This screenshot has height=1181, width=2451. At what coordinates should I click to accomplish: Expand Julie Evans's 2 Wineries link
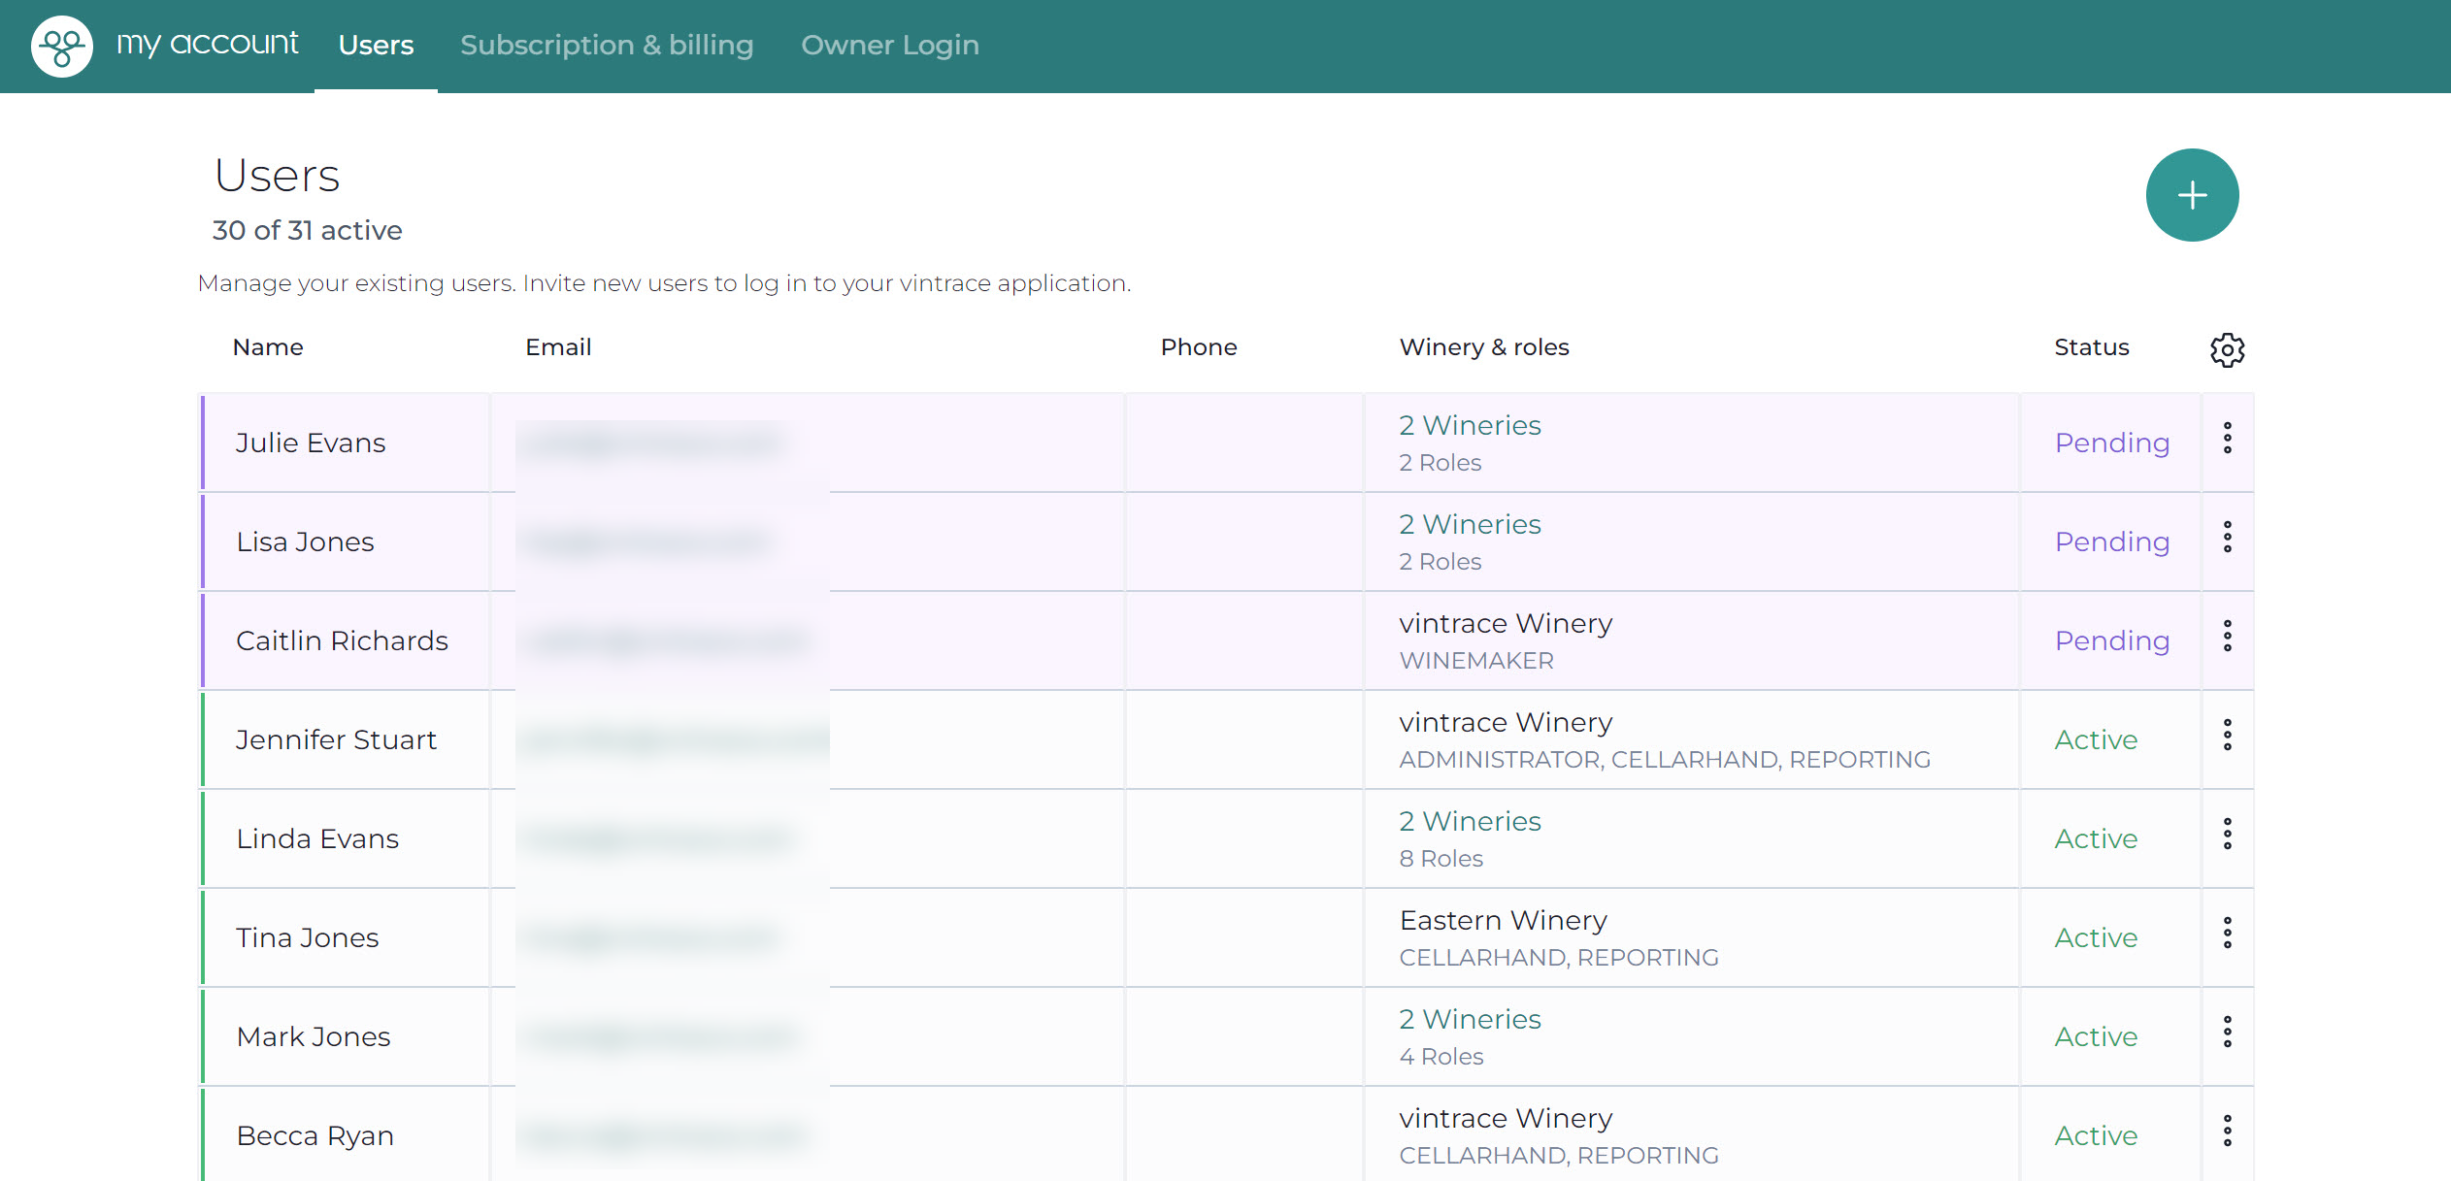(x=1470, y=425)
